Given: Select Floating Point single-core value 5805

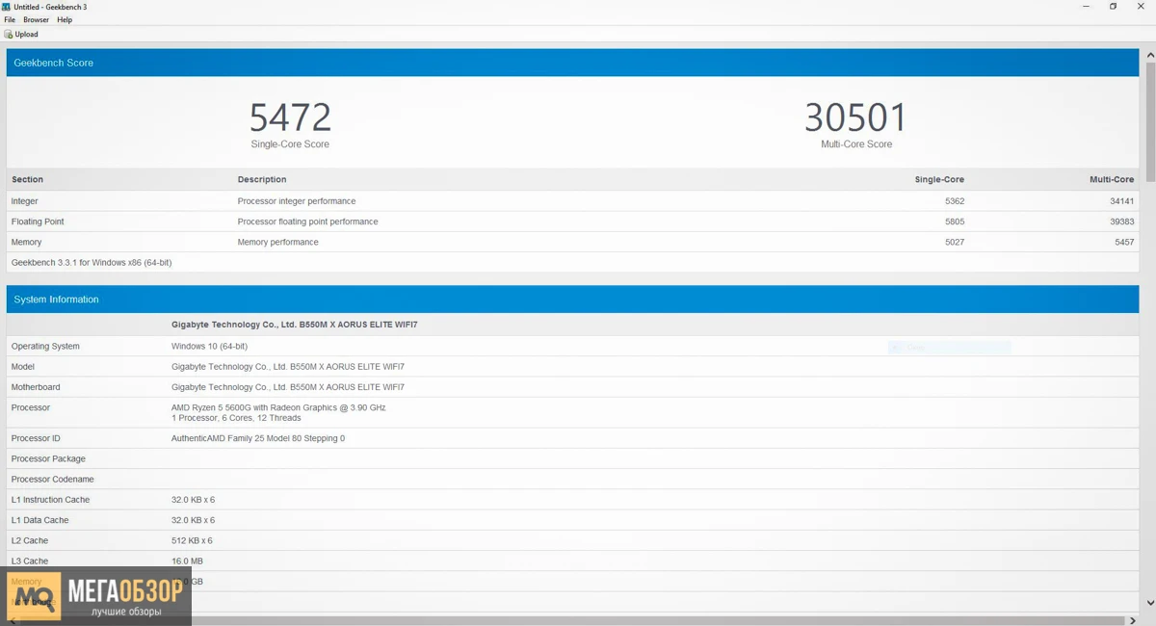Looking at the screenshot, I should click(x=955, y=222).
